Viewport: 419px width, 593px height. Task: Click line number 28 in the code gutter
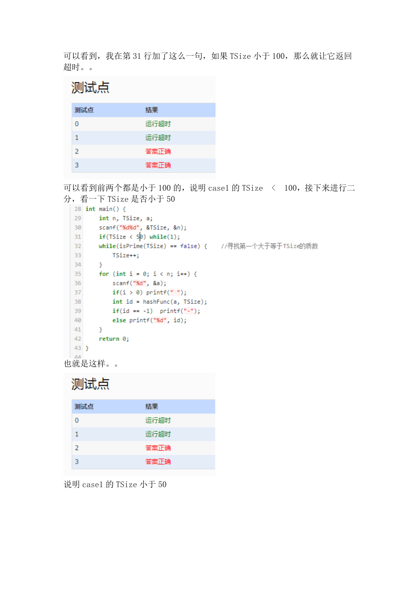78,209
